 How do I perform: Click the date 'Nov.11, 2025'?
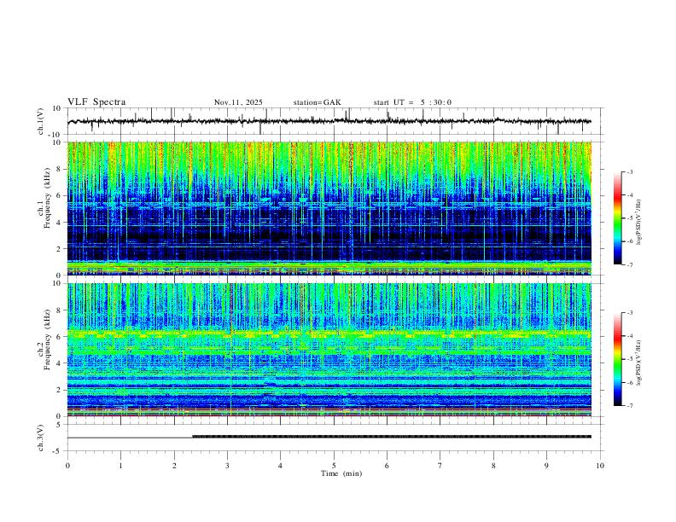pyautogui.click(x=238, y=102)
